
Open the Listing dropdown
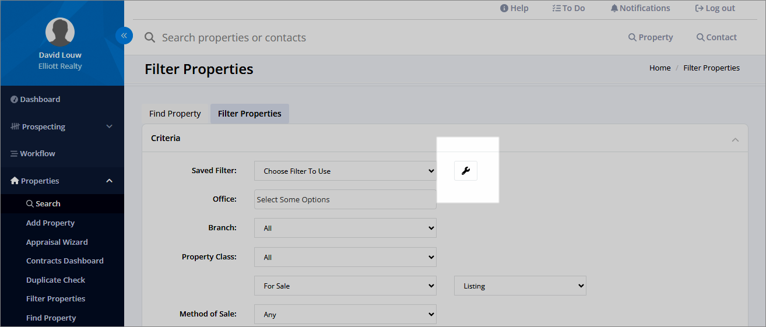(520, 286)
